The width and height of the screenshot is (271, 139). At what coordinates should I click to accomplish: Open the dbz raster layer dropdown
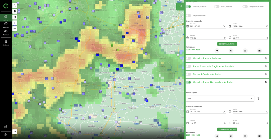pyautogui.click(x=220, y=99)
